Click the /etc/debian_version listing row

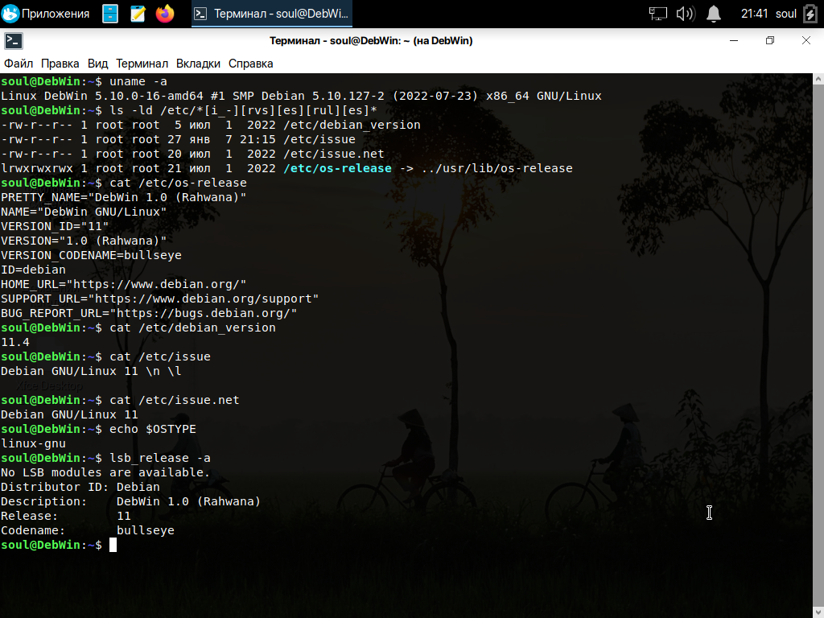click(x=211, y=125)
